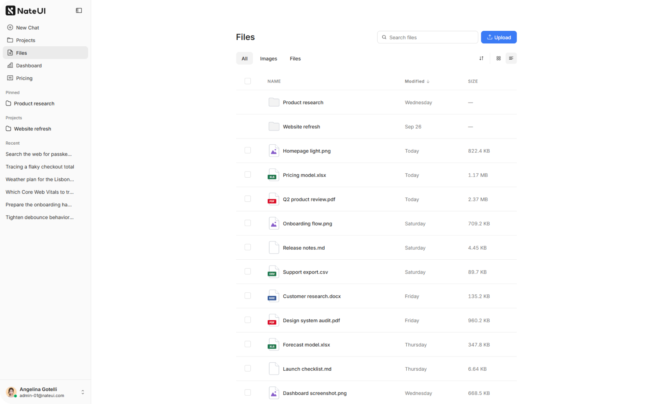The width and height of the screenshot is (660, 404).
Task: Click the Forecast model.xlsx icon
Action: pos(273,344)
